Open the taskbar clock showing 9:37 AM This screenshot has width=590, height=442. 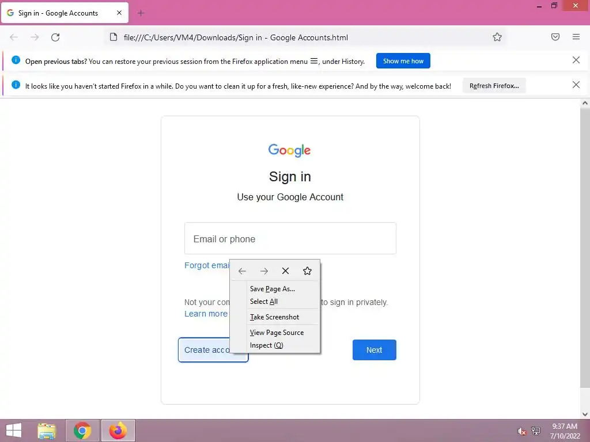565,430
